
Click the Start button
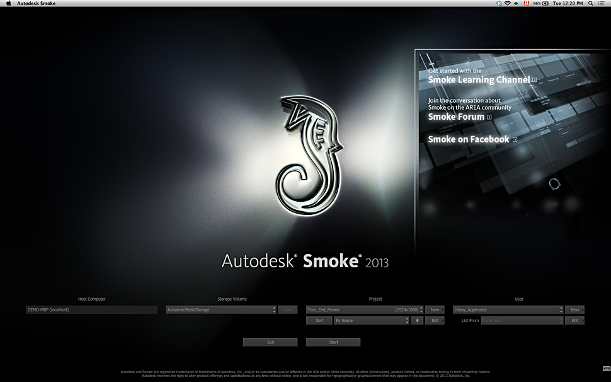(333, 342)
